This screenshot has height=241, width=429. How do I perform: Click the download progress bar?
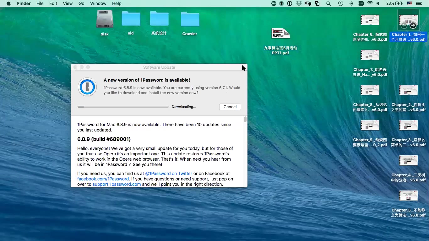click(123, 107)
